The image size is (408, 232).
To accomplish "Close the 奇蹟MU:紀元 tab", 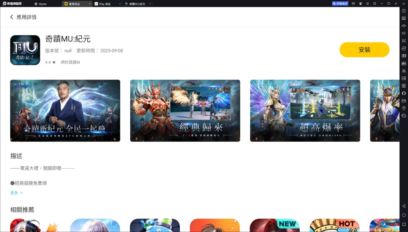I will tap(150, 4).
